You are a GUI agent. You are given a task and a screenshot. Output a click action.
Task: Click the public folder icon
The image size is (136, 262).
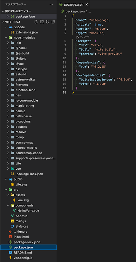(x=11, y=179)
